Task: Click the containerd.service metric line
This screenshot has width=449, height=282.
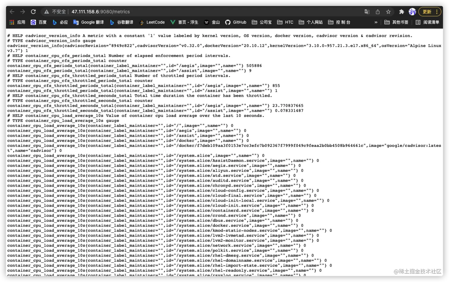Action: pos(160,210)
